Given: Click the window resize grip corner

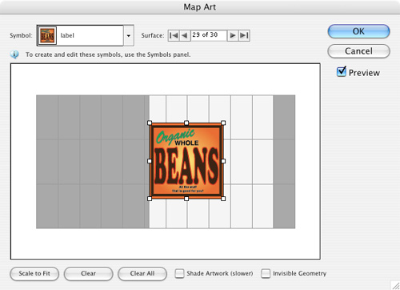Looking at the screenshot, I should click(x=395, y=285).
